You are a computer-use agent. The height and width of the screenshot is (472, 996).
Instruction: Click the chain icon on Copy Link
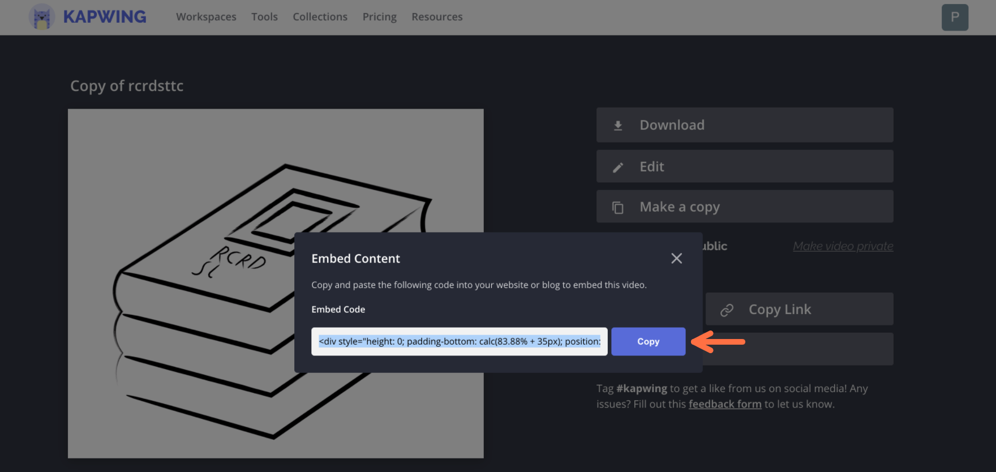(x=727, y=310)
